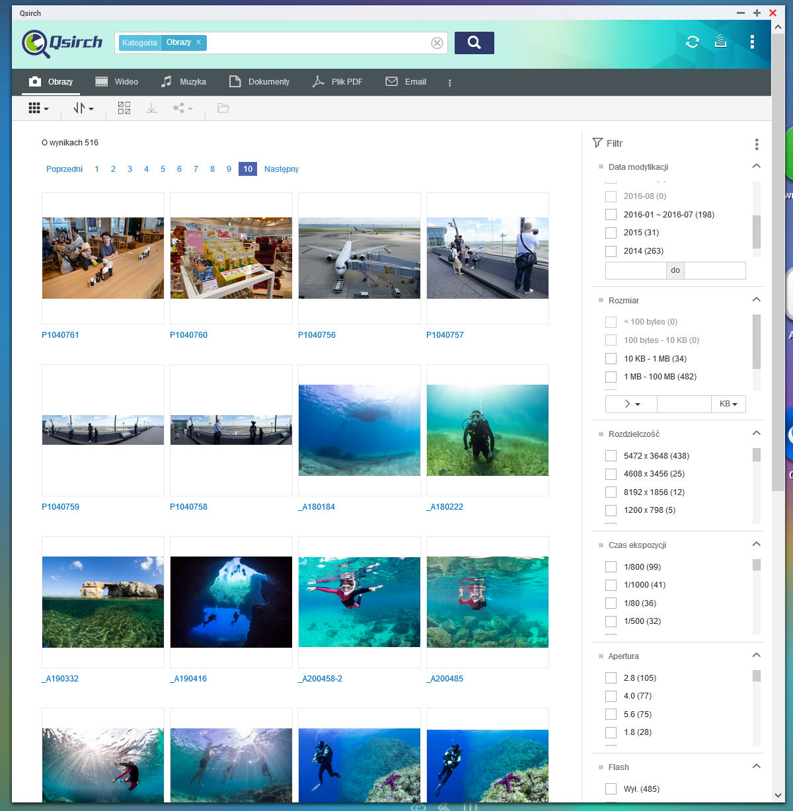Open the P1040756 airplane thumbnail
Image resolution: width=793 pixels, height=811 pixels.
359,258
